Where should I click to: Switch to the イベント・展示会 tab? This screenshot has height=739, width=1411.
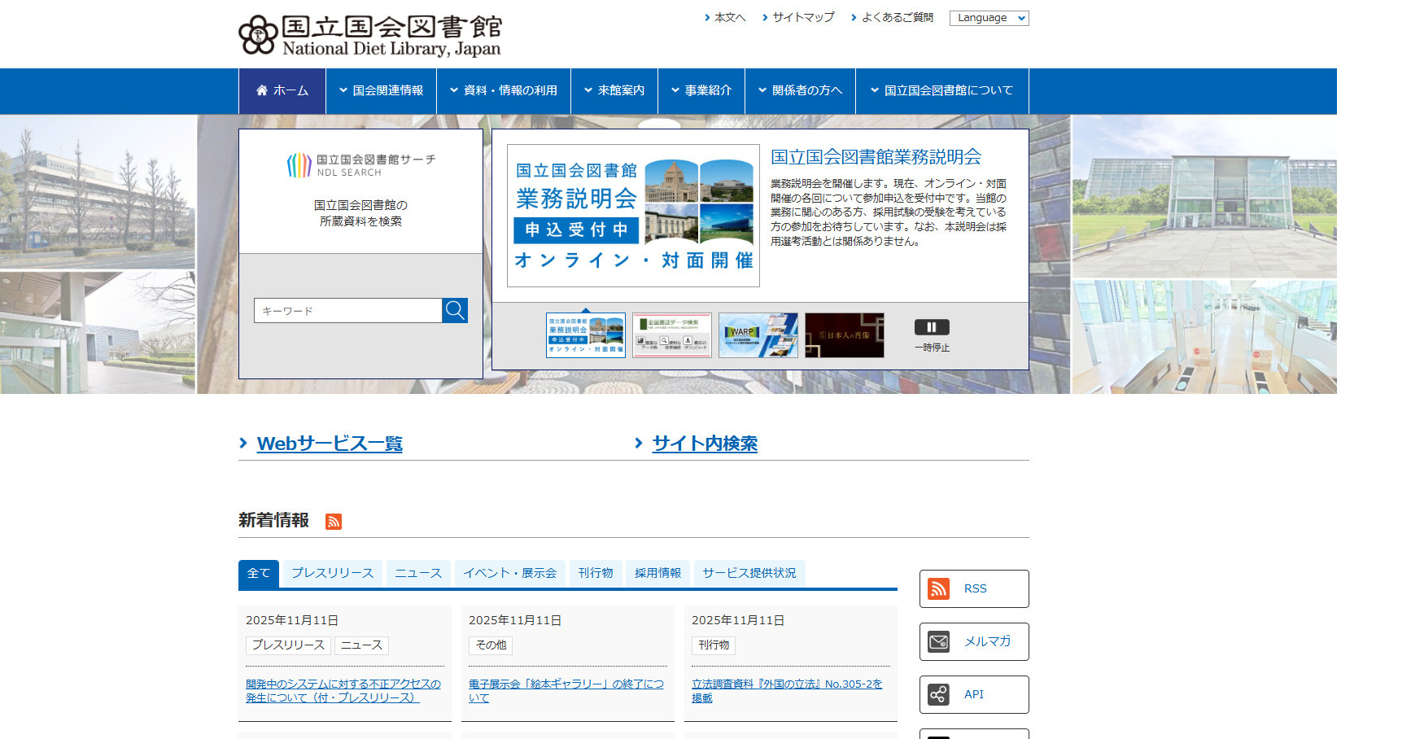(x=510, y=573)
